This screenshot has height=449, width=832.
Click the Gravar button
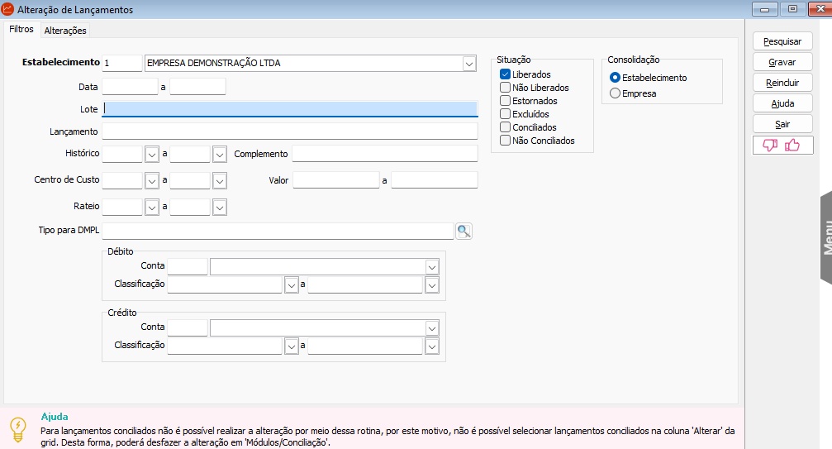782,62
